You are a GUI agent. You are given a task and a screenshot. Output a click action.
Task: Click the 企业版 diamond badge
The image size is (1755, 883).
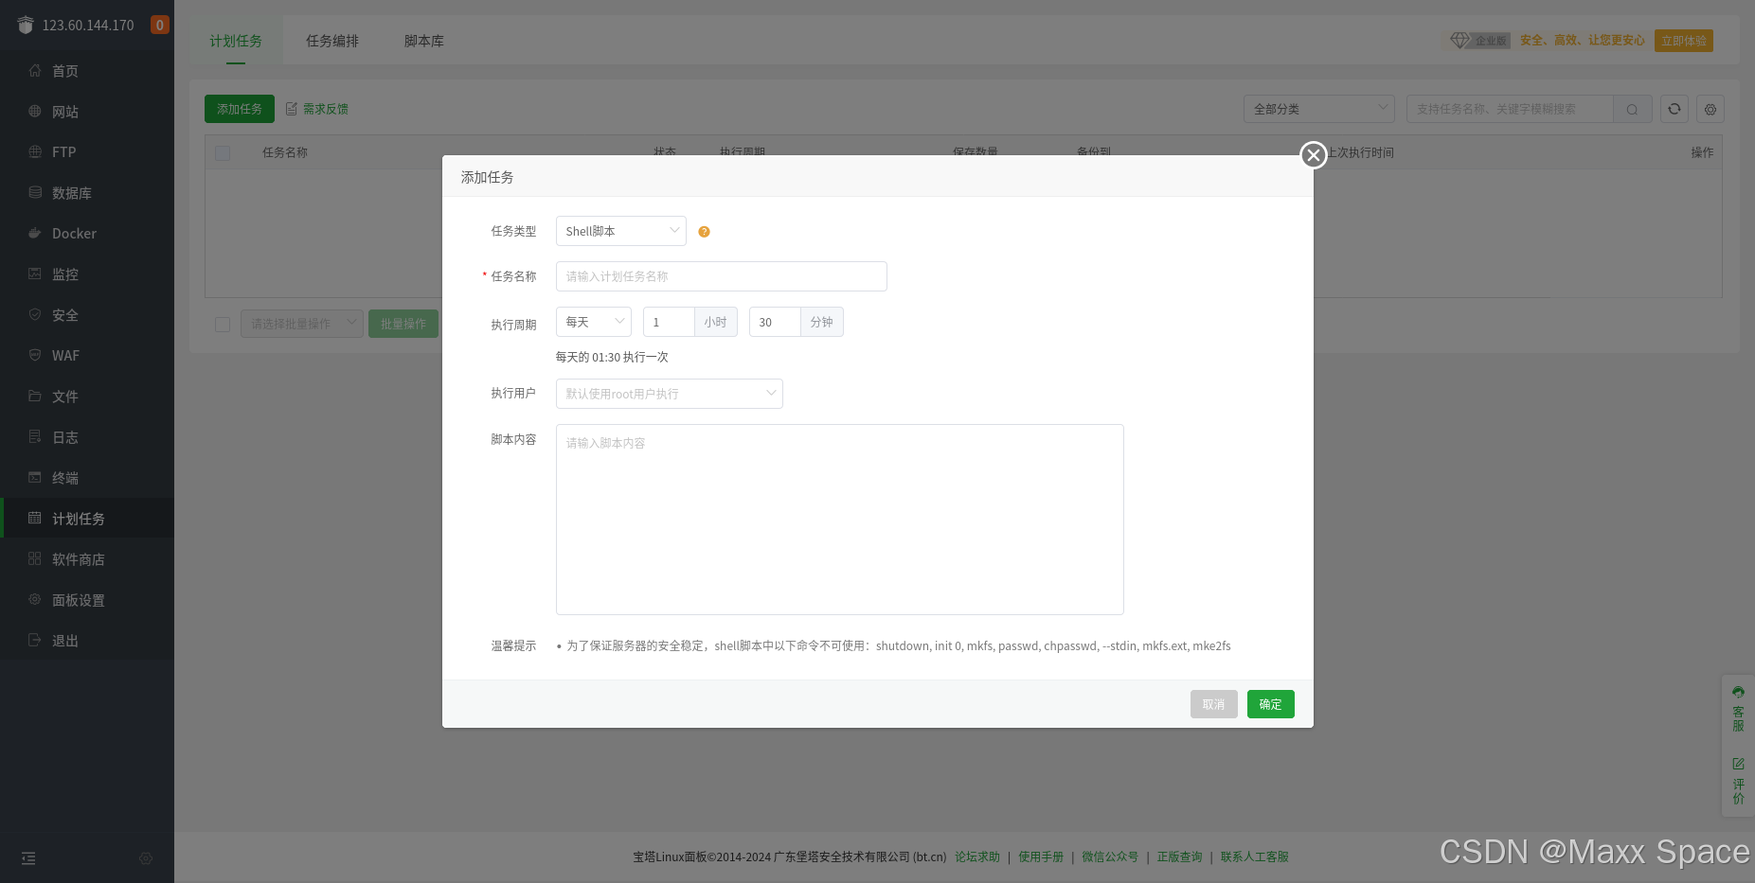1479,41
